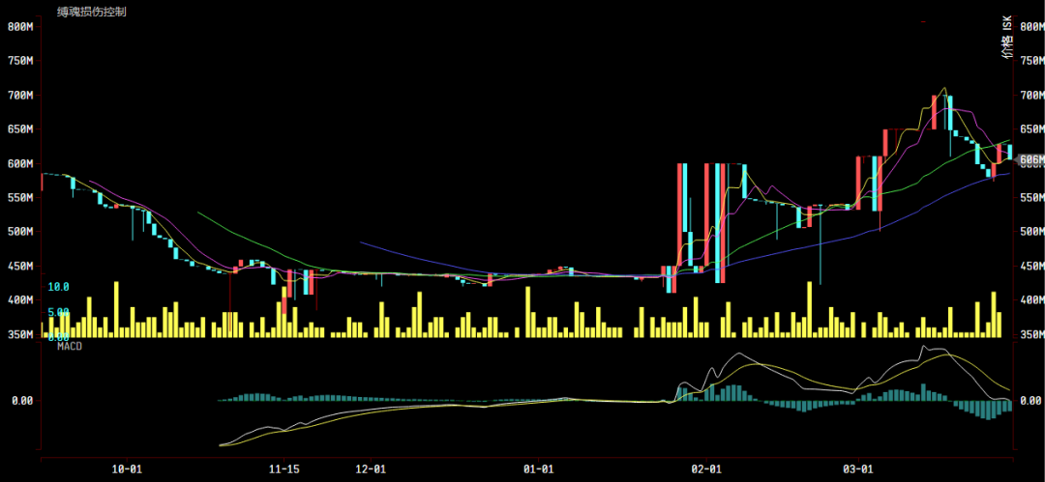Click the 800M label on left axis
1045x482 pixels.
[x=20, y=27]
